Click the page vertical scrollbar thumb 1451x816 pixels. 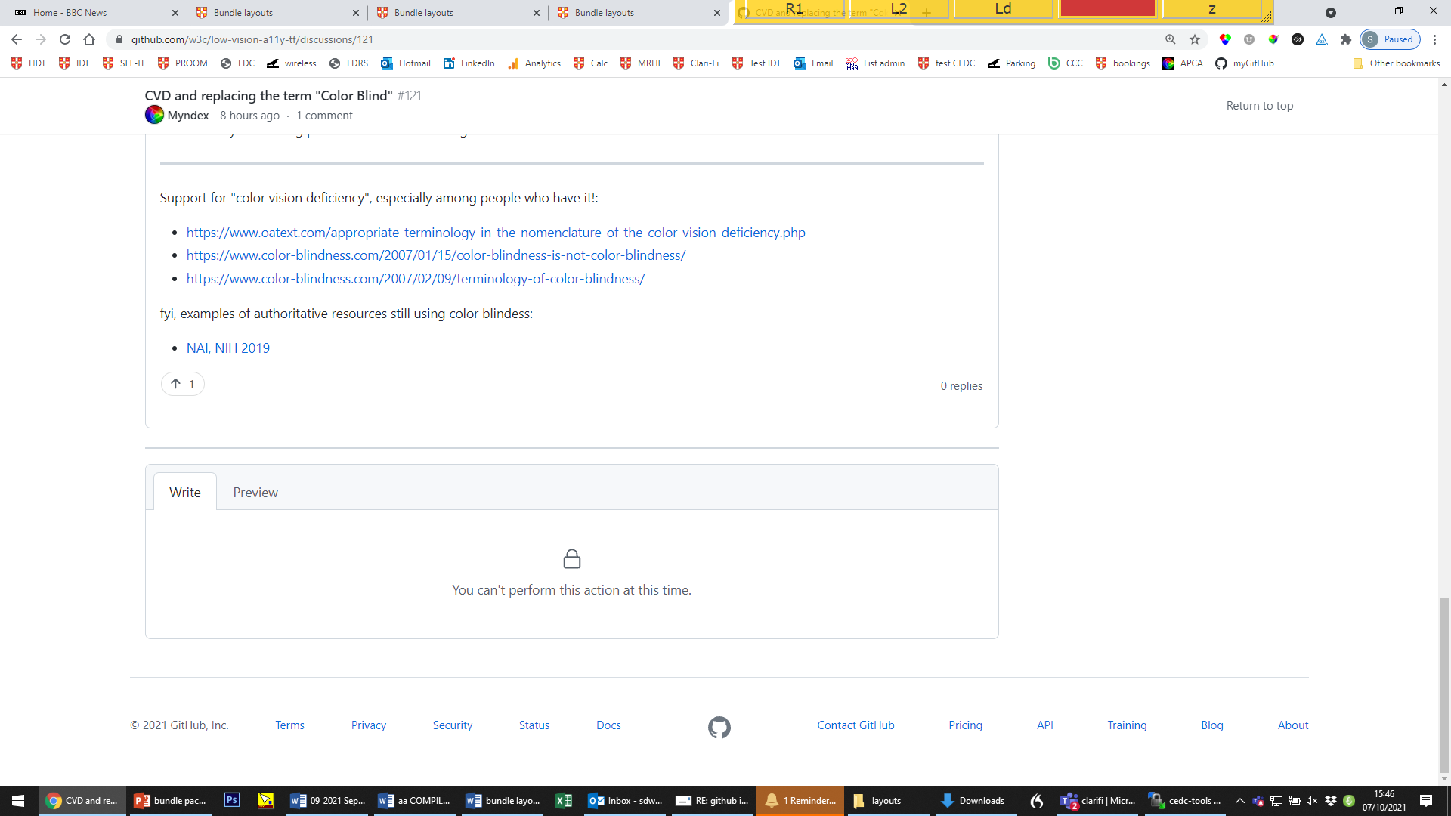pos(1444,685)
